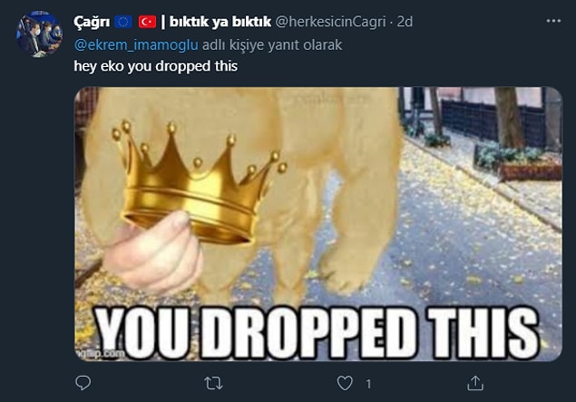Screen dimensions: 576x402
Task: Retweet this post using the arrows icon
Action: point(213,383)
